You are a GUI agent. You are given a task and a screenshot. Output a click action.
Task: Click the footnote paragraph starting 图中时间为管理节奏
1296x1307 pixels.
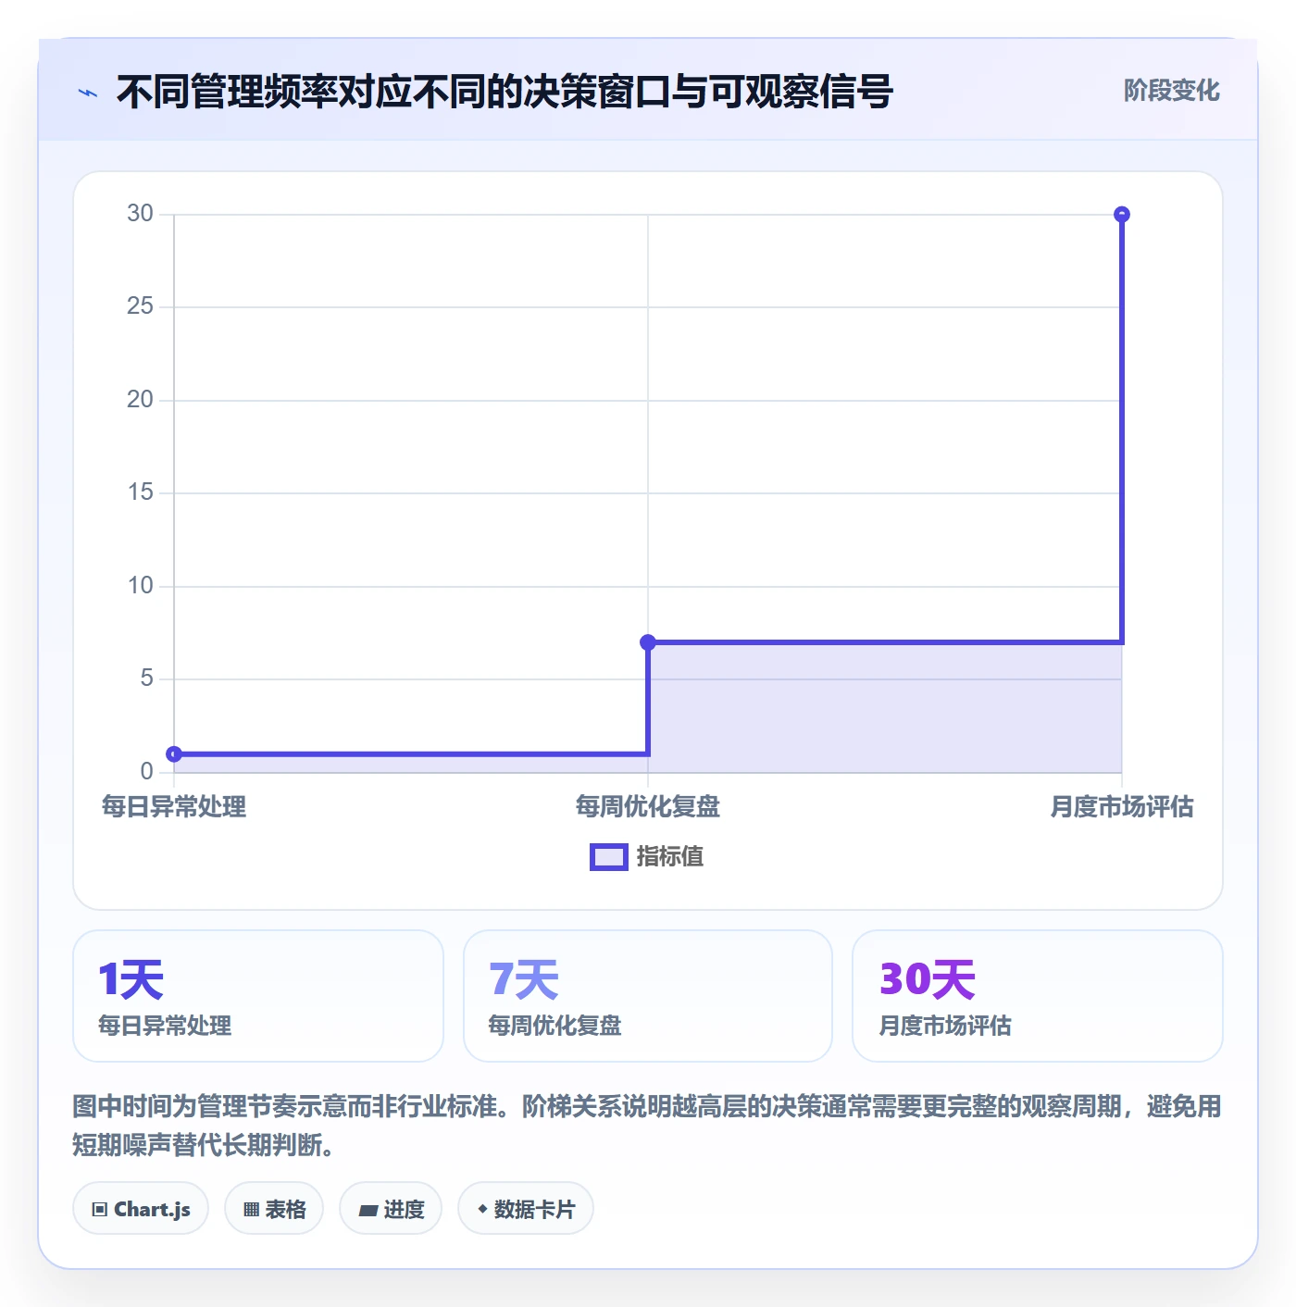(x=648, y=1126)
